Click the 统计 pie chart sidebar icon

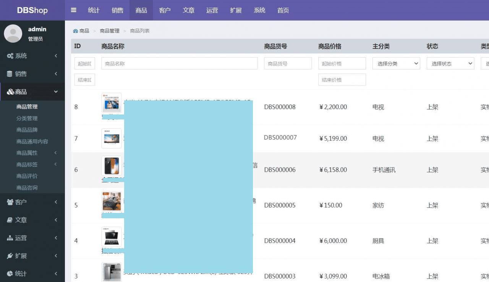pos(10,274)
